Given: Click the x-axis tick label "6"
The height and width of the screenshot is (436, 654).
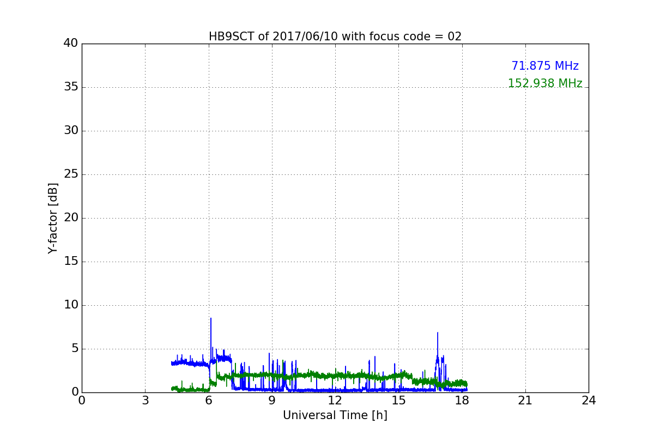Looking at the screenshot, I should click(x=208, y=400).
